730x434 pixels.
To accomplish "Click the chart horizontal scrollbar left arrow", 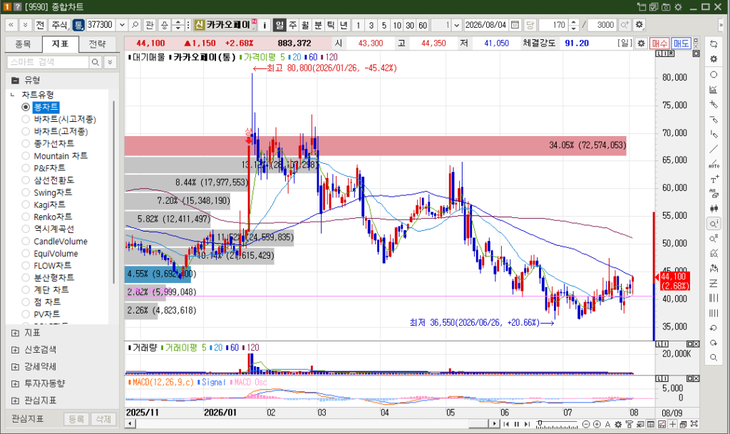I will coord(131,424).
